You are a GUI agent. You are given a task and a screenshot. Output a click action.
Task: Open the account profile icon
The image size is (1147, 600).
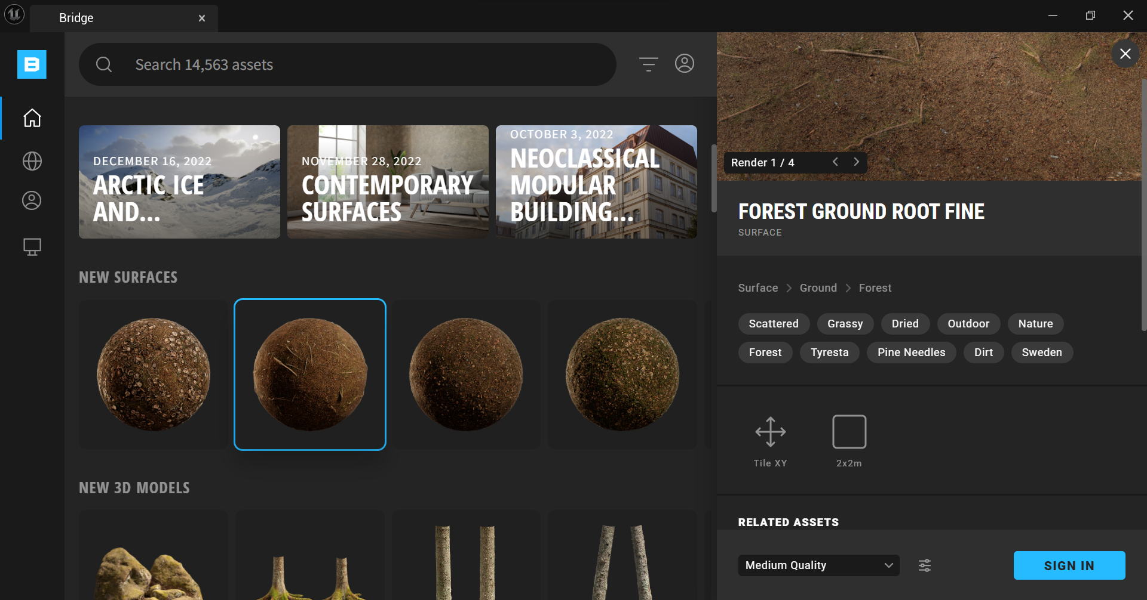[685, 63]
